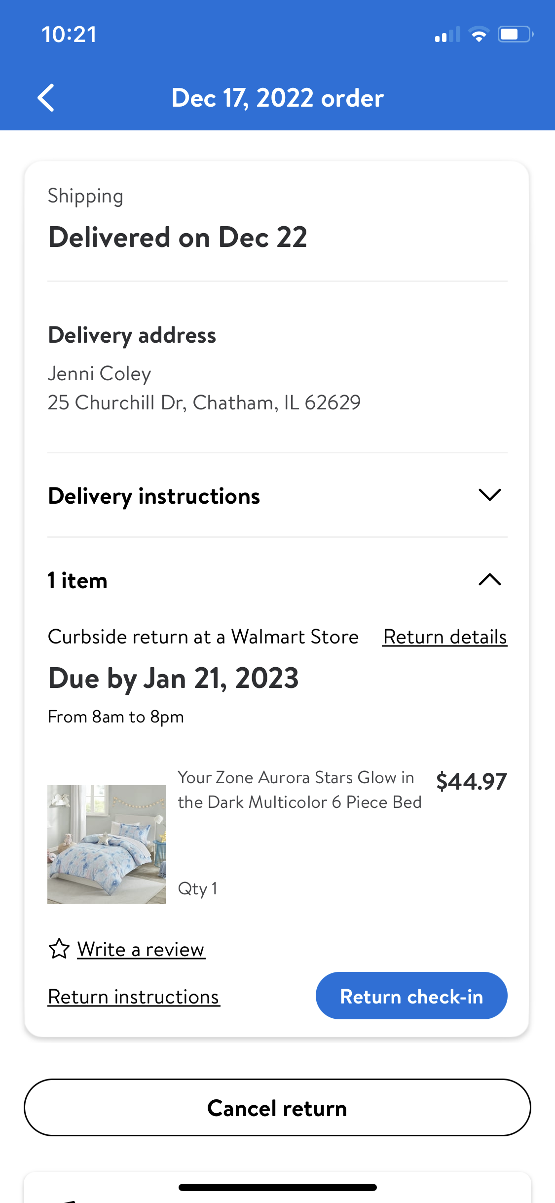This screenshot has width=555, height=1203.
Task: Tap the home indicator bar at bottom
Action: (x=277, y=1187)
